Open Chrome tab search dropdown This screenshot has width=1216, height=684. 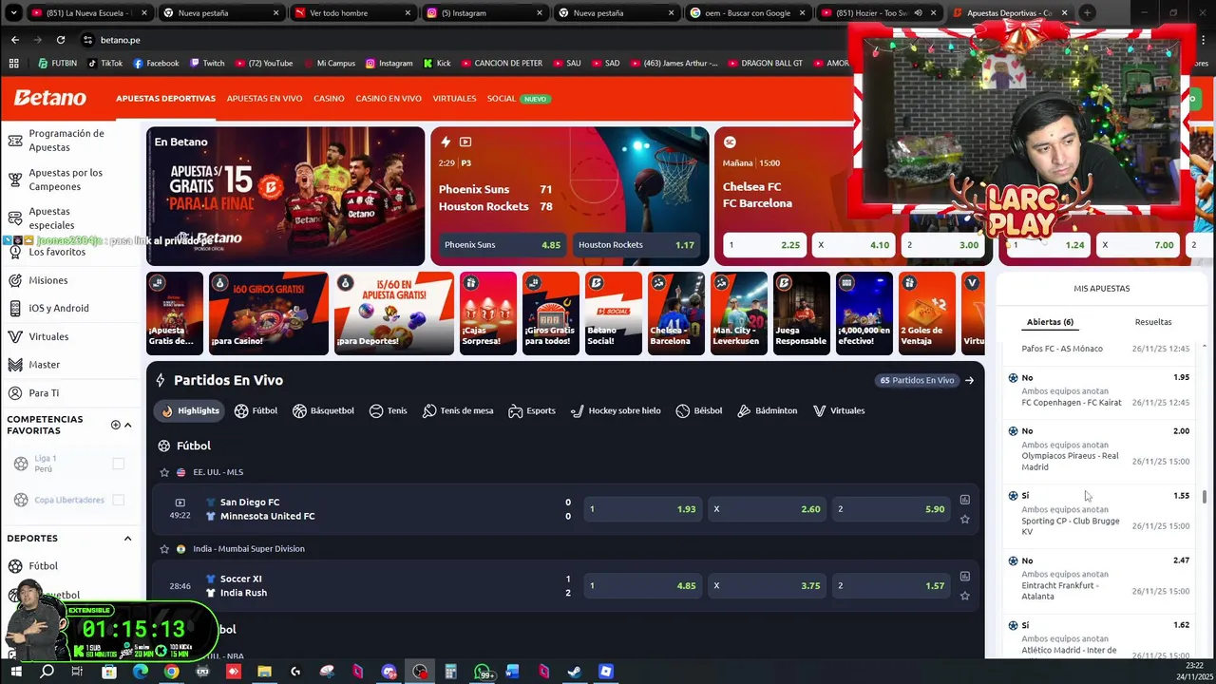(14, 13)
